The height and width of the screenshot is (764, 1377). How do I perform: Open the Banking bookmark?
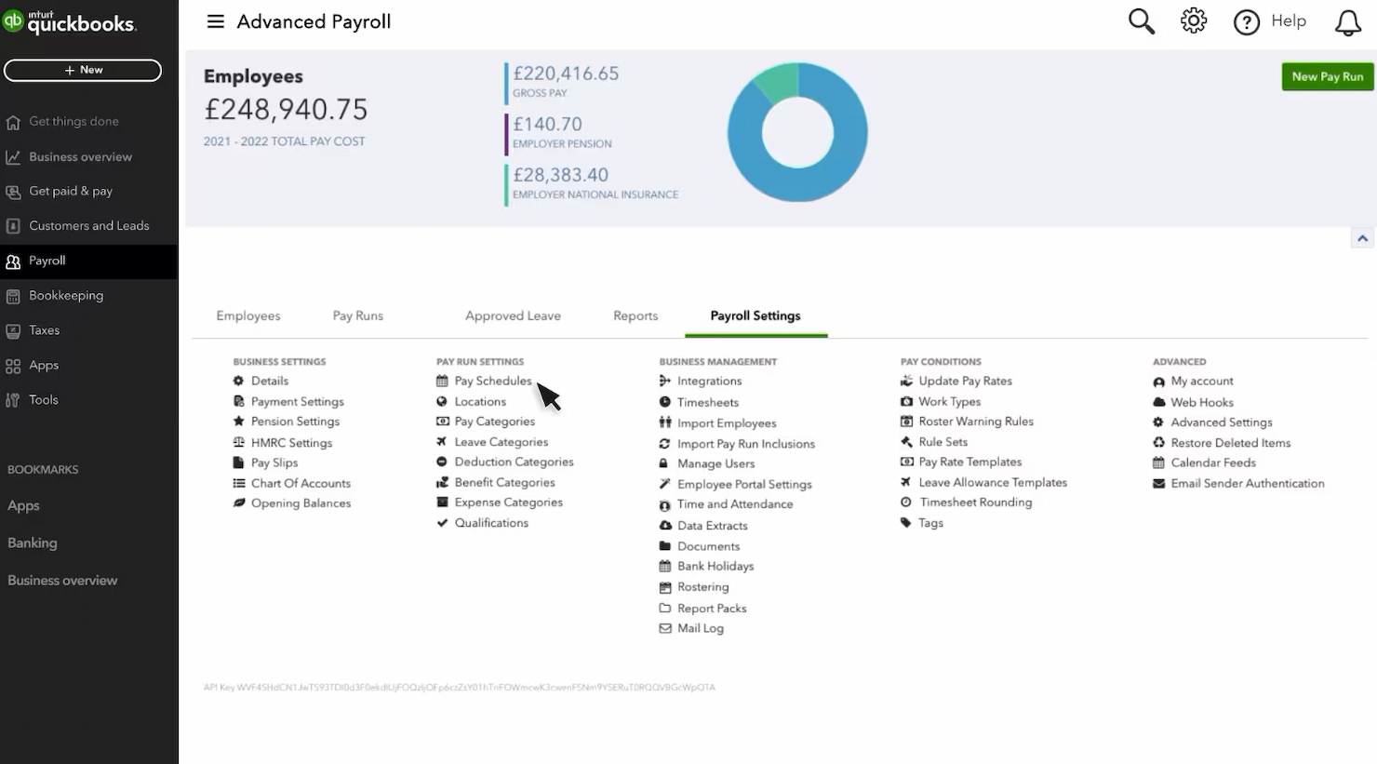33,543
